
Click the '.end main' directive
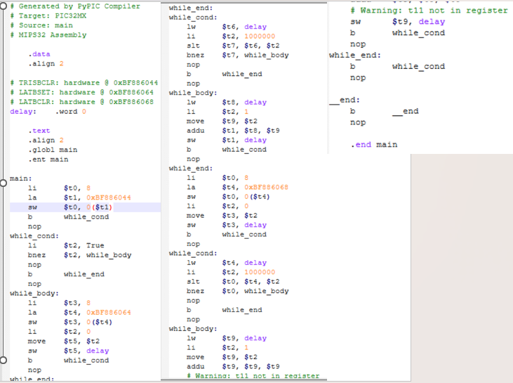(374, 145)
